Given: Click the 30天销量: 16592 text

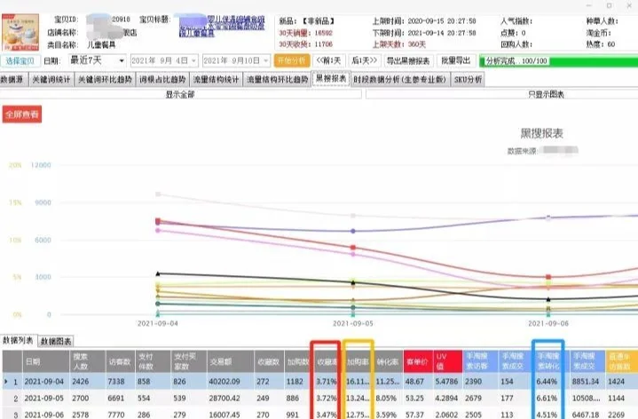Looking at the screenshot, I should 305,33.
